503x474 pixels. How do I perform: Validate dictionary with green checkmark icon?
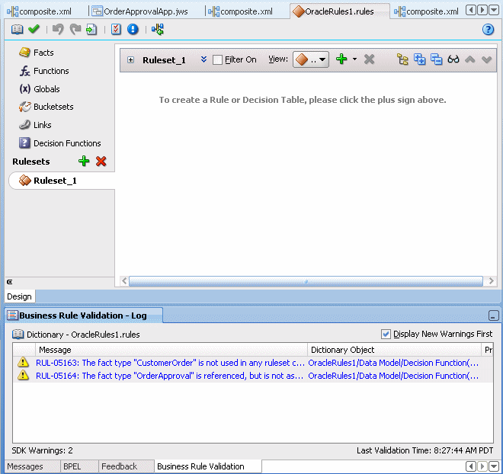point(34,29)
